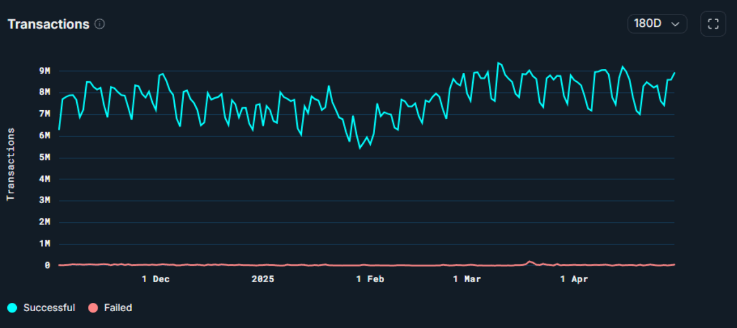The width and height of the screenshot is (737, 328).
Task: Toggle the Failed series legend label
Action: 118,308
